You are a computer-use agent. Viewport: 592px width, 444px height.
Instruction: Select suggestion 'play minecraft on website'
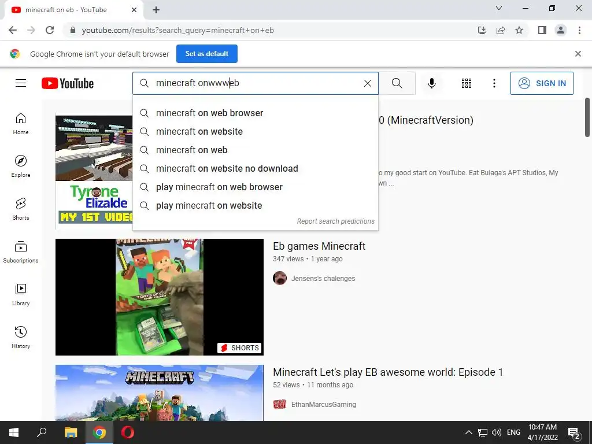point(255,205)
